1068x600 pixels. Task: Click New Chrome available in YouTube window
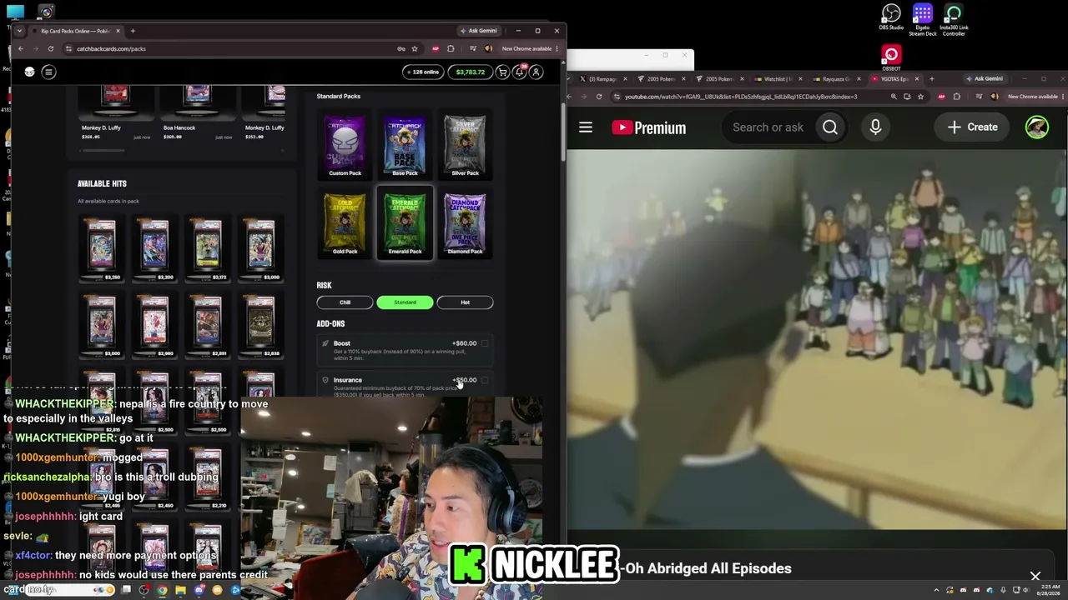coord(1034,97)
